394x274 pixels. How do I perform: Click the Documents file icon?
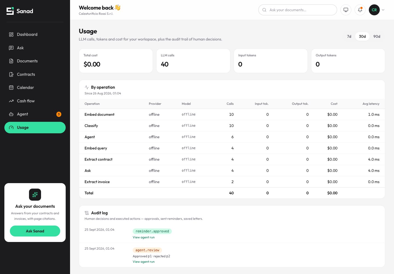point(11,61)
